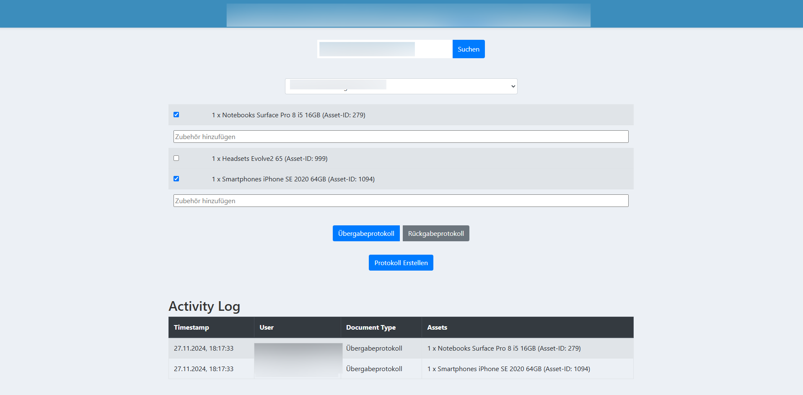
Task: Select the Surface Pro entry in Activity Log
Action: point(504,349)
